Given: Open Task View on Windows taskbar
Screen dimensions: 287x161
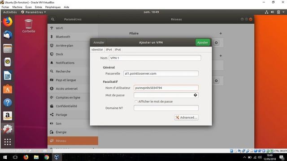Looking at the screenshot, I should point(15,157).
